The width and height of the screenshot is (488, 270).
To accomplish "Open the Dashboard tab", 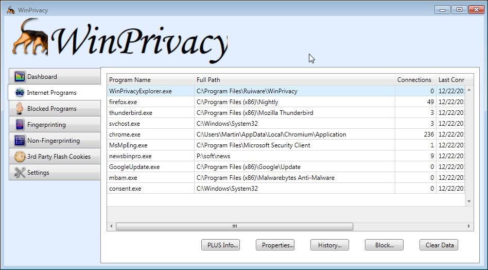I will [55, 77].
